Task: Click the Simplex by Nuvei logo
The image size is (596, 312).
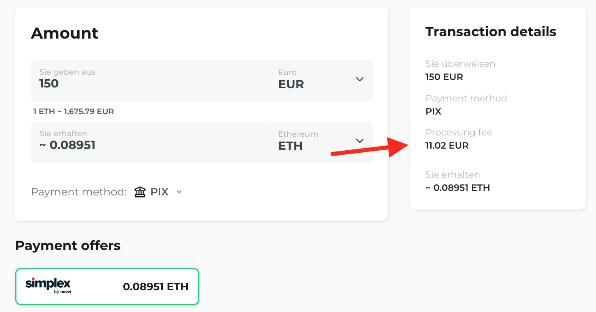Action: coord(48,285)
